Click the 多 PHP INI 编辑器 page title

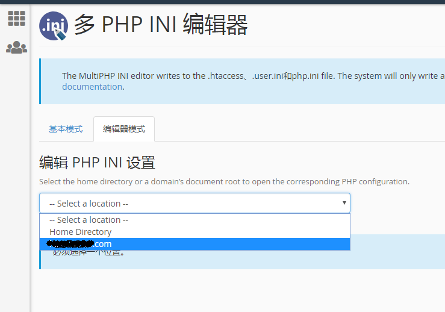click(x=161, y=25)
